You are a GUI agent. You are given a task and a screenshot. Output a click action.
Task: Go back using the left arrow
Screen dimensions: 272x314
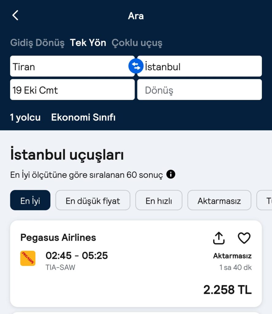(x=15, y=15)
